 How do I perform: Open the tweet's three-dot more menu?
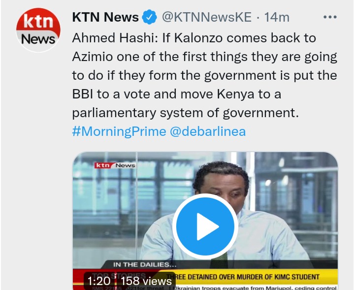pos(330,17)
